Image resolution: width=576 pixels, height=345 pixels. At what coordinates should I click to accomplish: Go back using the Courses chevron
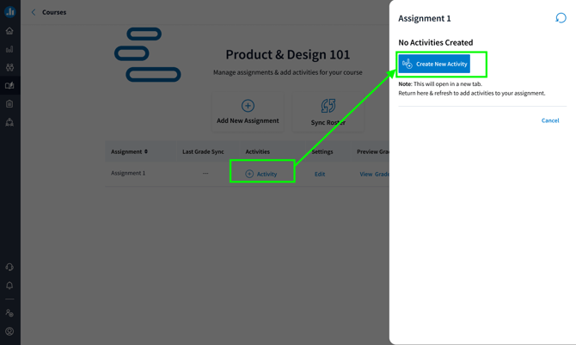tap(34, 12)
